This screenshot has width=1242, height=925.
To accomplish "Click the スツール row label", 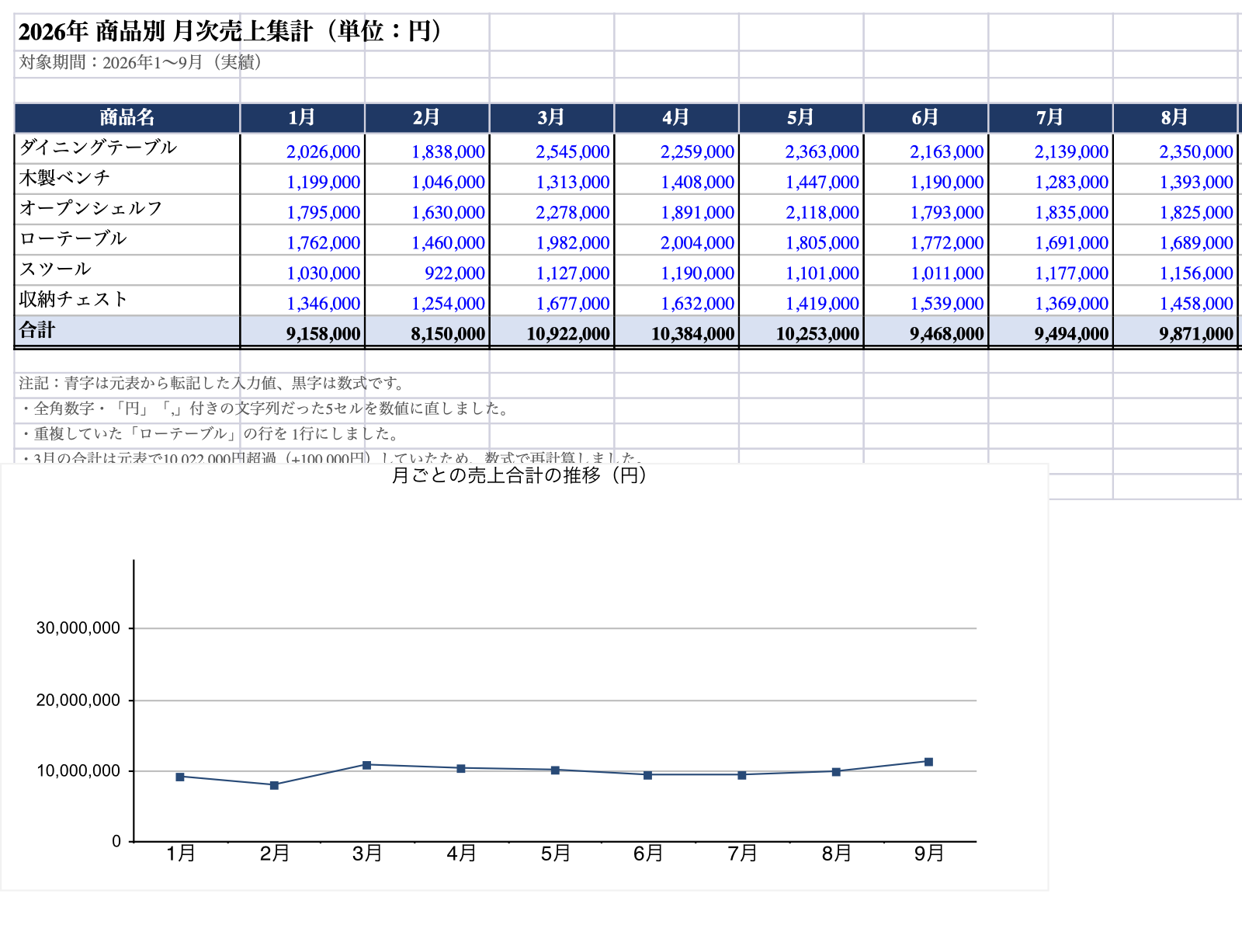I will click(127, 270).
